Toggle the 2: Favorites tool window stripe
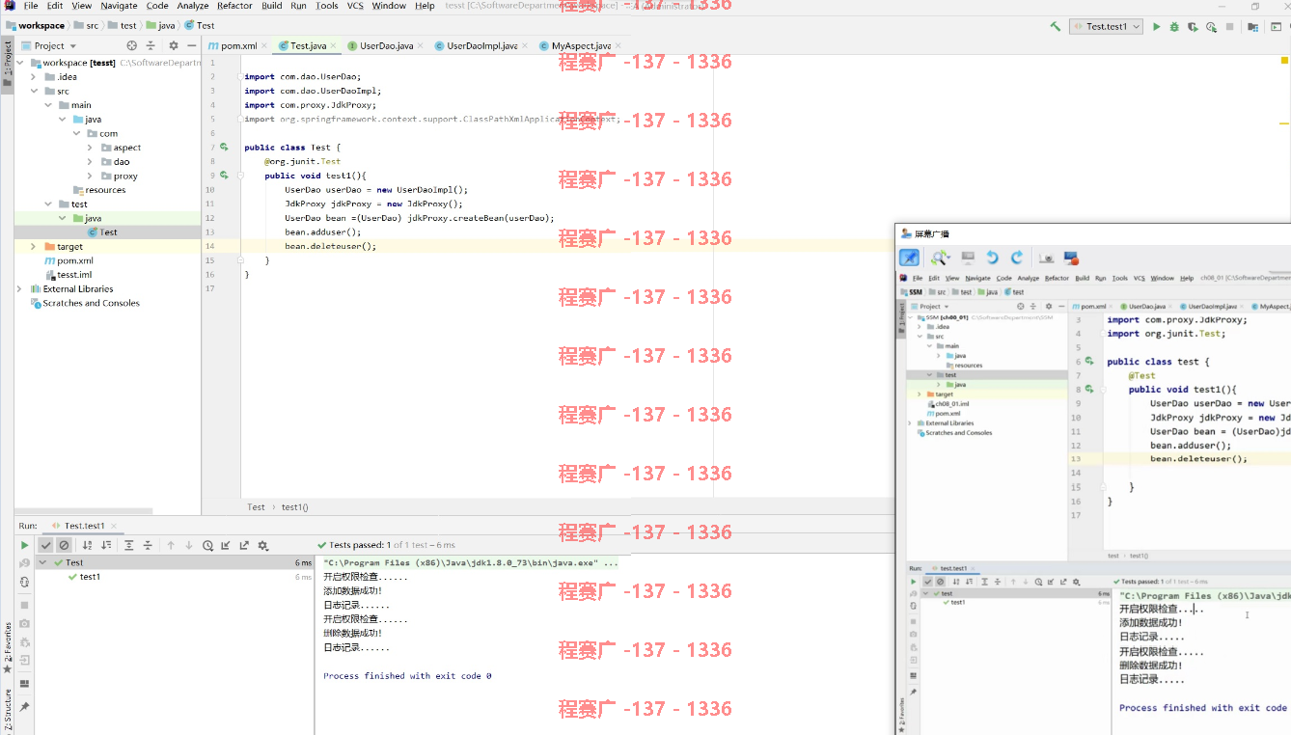This screenshot has width=1291, height=735. click(7, 647)
